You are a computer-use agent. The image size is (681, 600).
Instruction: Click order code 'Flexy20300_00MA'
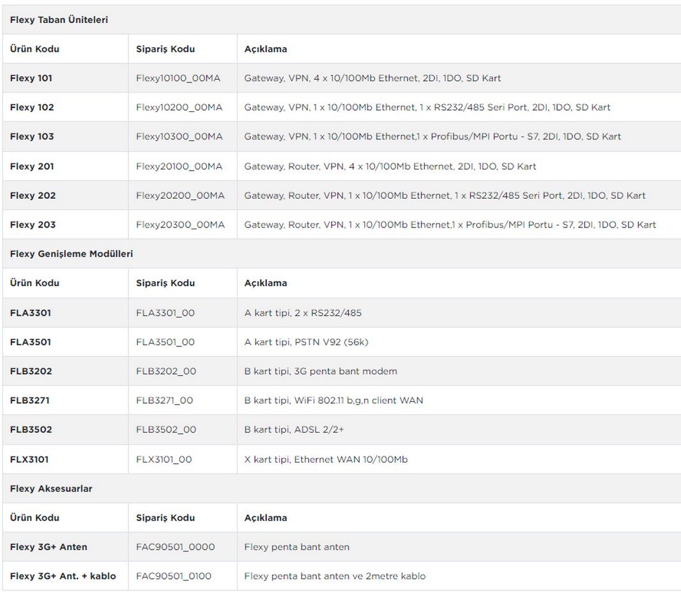point(180,225)
